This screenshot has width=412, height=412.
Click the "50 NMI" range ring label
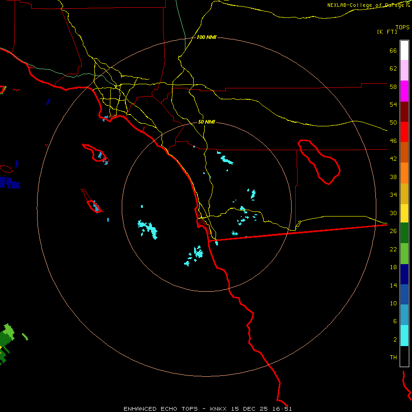point(206,122)
